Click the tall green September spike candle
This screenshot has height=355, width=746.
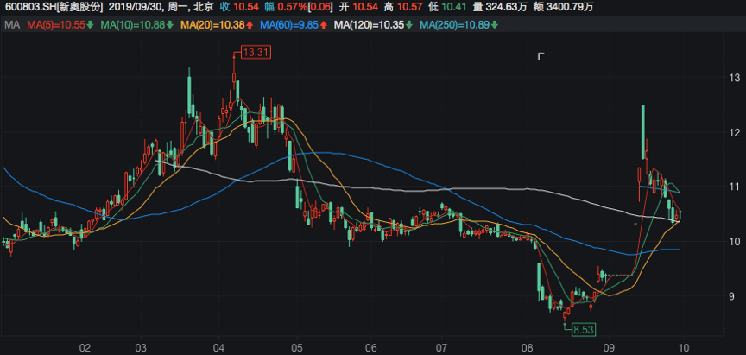point(643,130)
